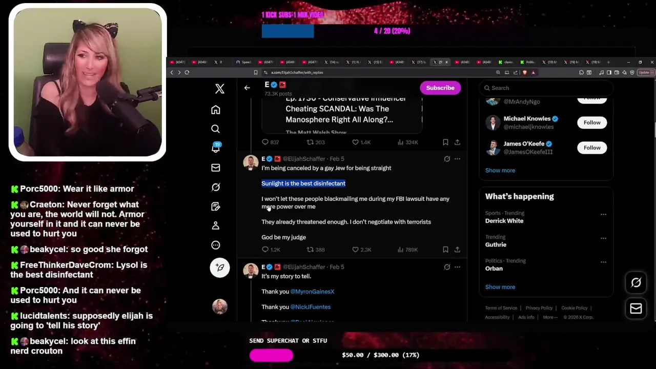Open Explore via sidebar magnifier icon
This screenshot has height=369, width=656.
point(216,129)
